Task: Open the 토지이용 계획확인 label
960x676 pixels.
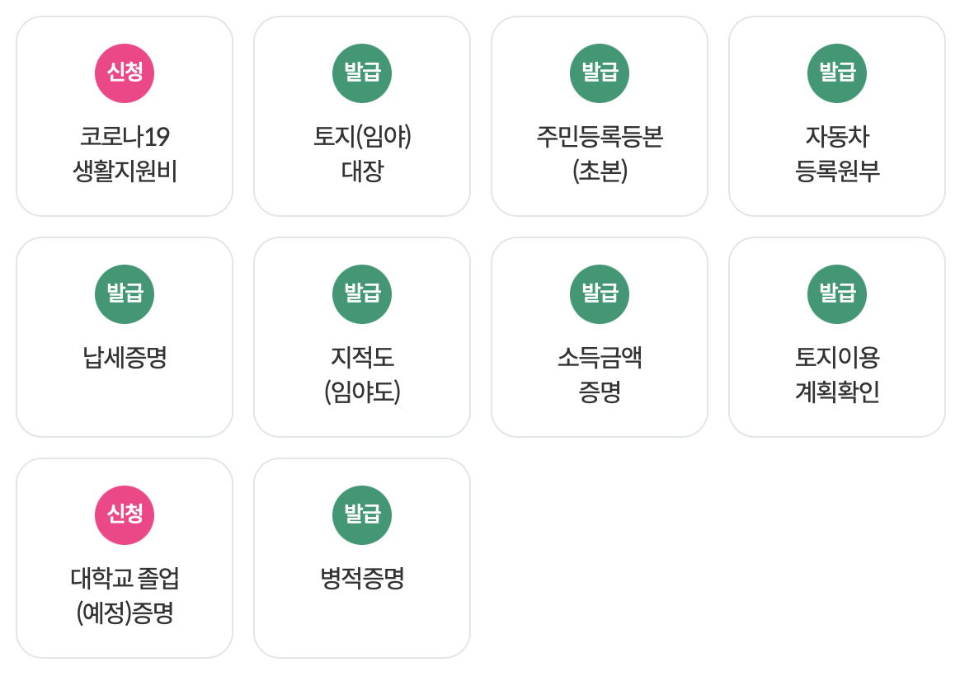Action: [x=837, y=374]
